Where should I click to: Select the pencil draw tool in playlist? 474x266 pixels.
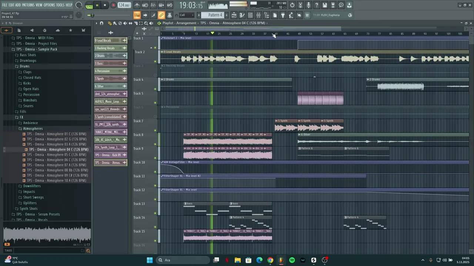coord(110,23)
